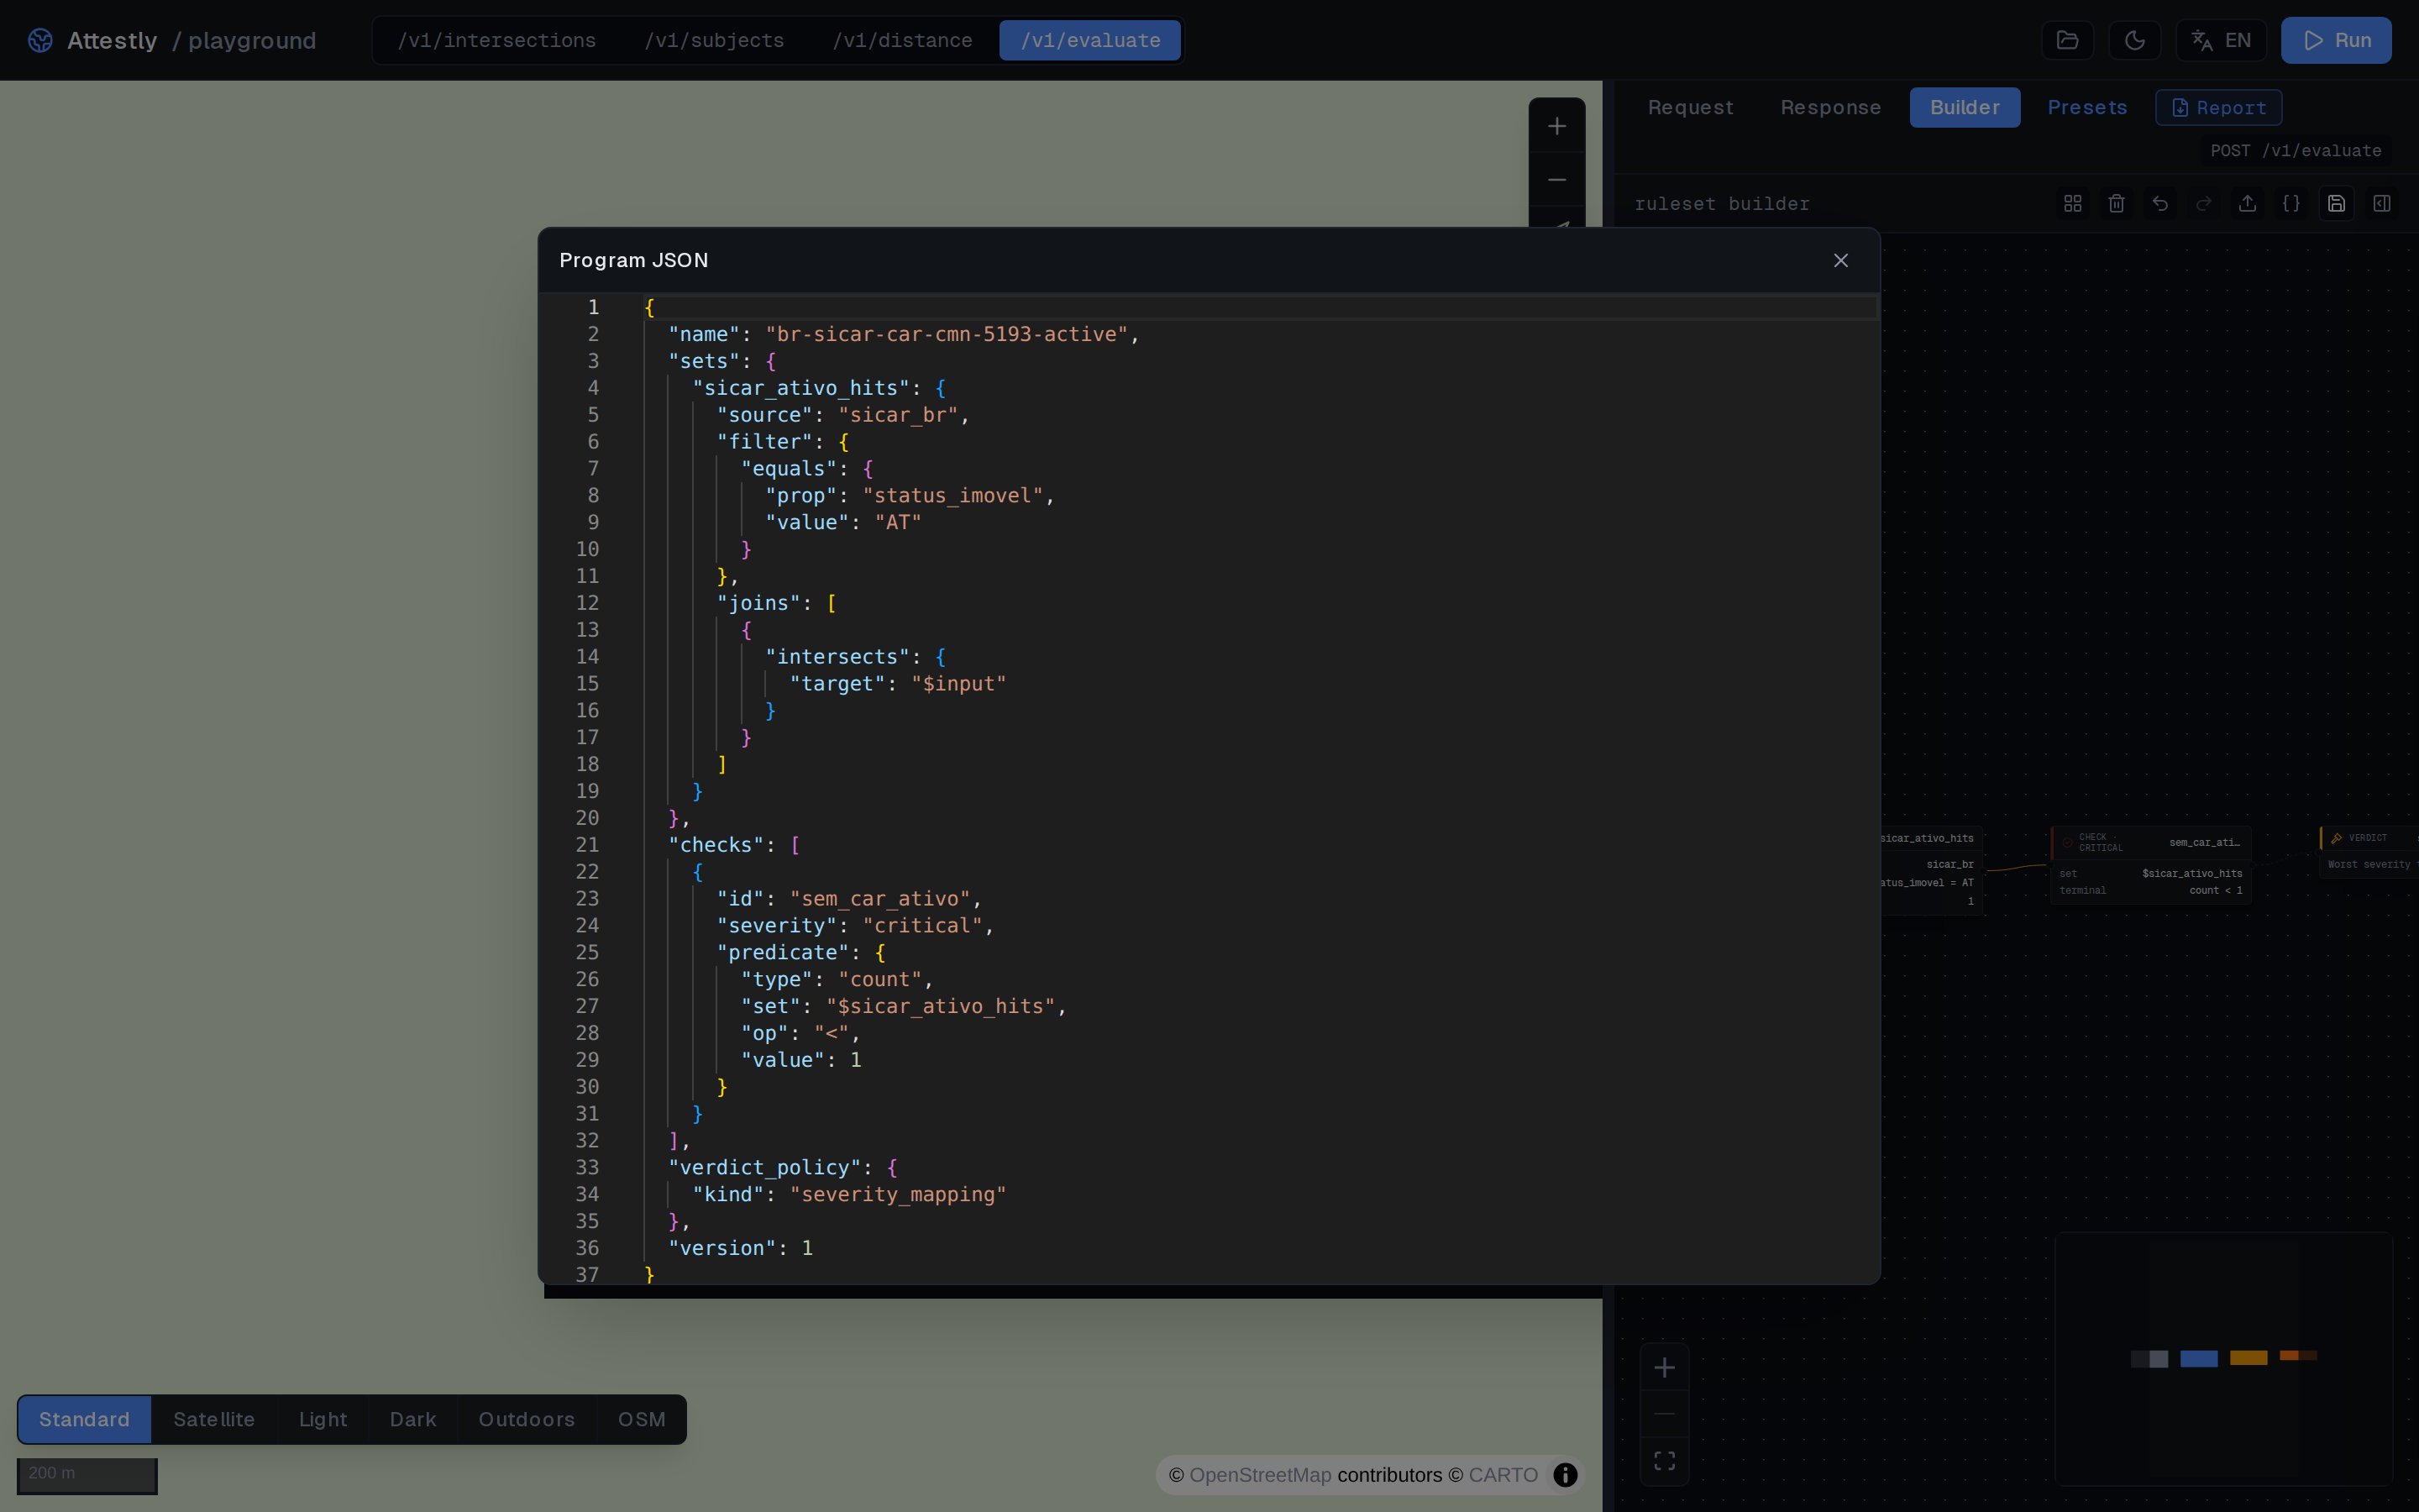Click the "$input" target value
The image size is (2419, 1512).
click(x=958, y=683)
